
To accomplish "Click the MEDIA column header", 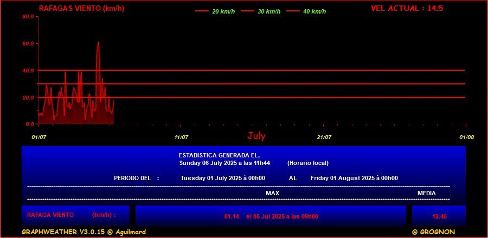I will coord(426,193).
